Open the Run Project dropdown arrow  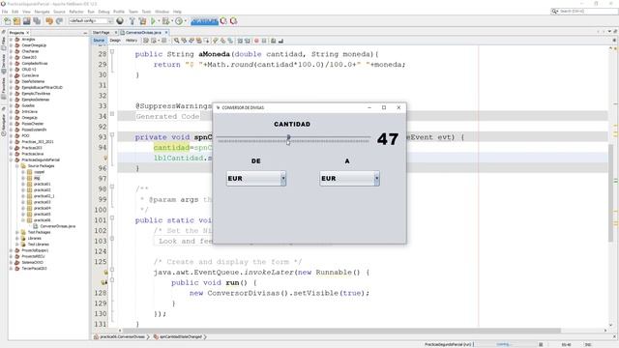[159, 21]
